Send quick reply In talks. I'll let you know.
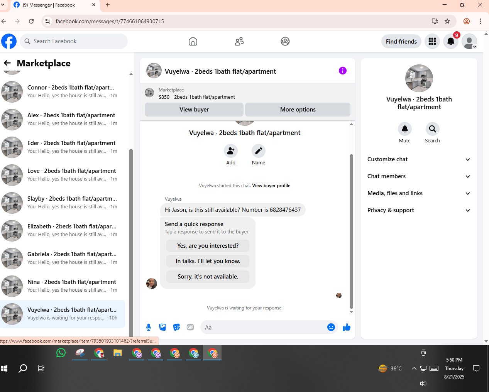 (x=208, y=261)
